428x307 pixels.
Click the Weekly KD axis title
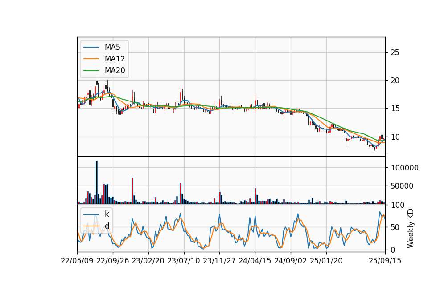pos(411,229)
